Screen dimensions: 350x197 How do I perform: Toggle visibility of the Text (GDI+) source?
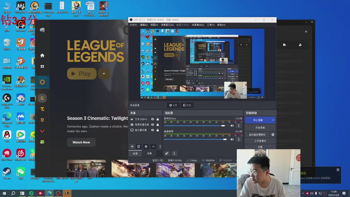point(152,119)
